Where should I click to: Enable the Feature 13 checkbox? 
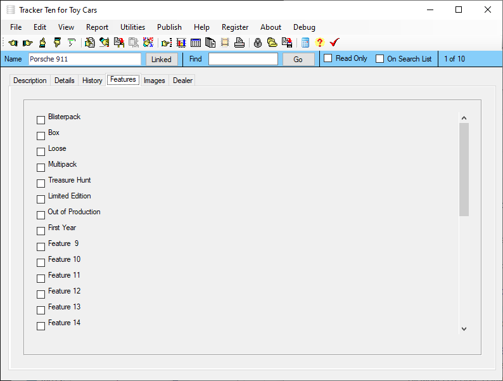click(x=41, y=311)
